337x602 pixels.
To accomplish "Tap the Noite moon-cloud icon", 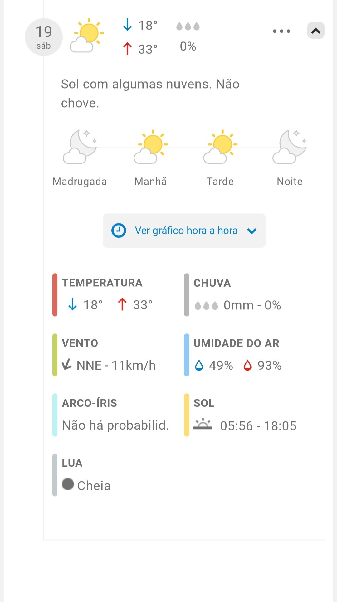I will (x=290, y=147).
